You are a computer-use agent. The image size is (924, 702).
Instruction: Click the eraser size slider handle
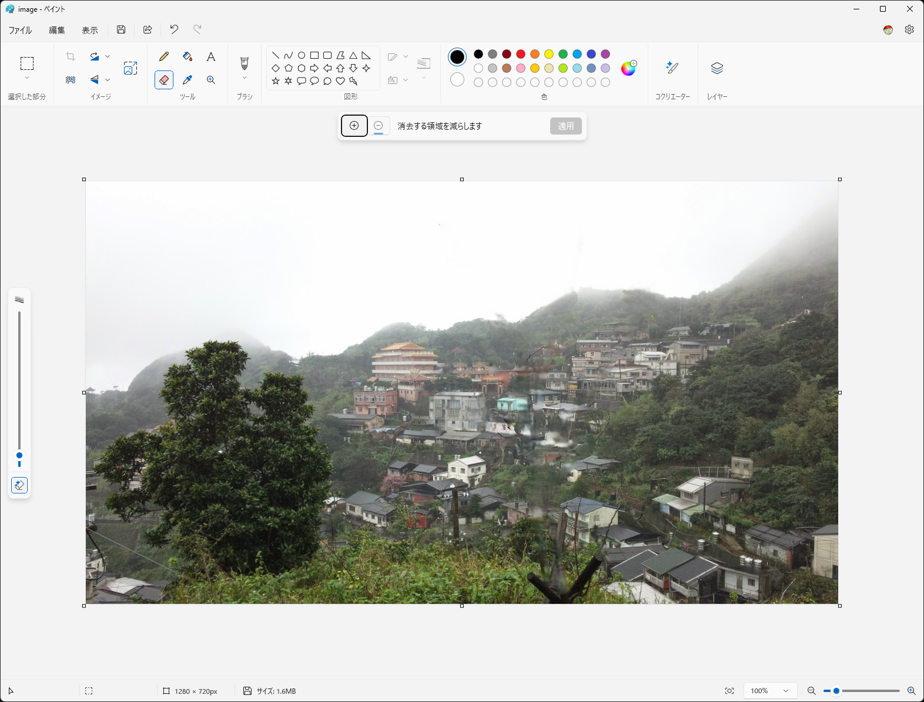click(19, 455)
